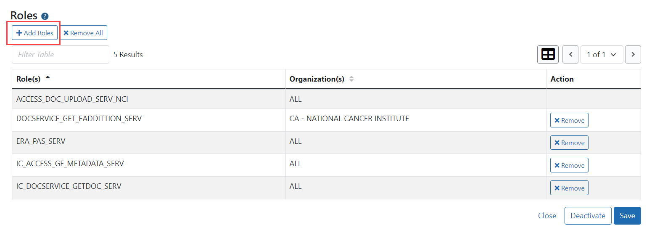The image size is (652, 233).
Task: Remove the IC_ACCESS_GF_METADATA_SERV role
Action: (x=569, y=165)
